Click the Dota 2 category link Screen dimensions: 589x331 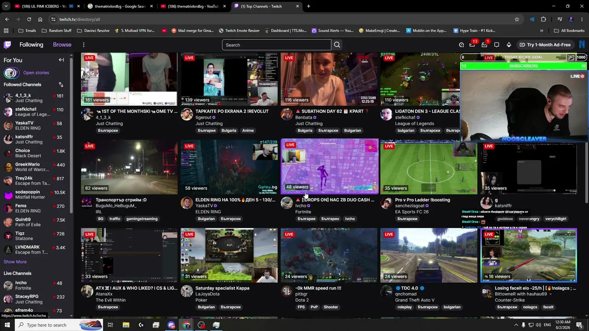(x=302, y=300)
